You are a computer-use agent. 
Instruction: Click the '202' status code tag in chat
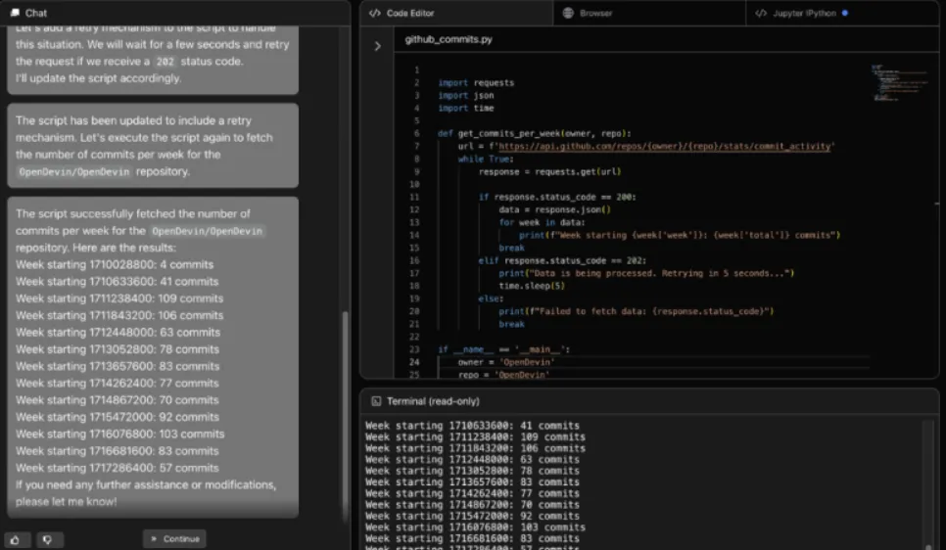click(x=165, y=62)
